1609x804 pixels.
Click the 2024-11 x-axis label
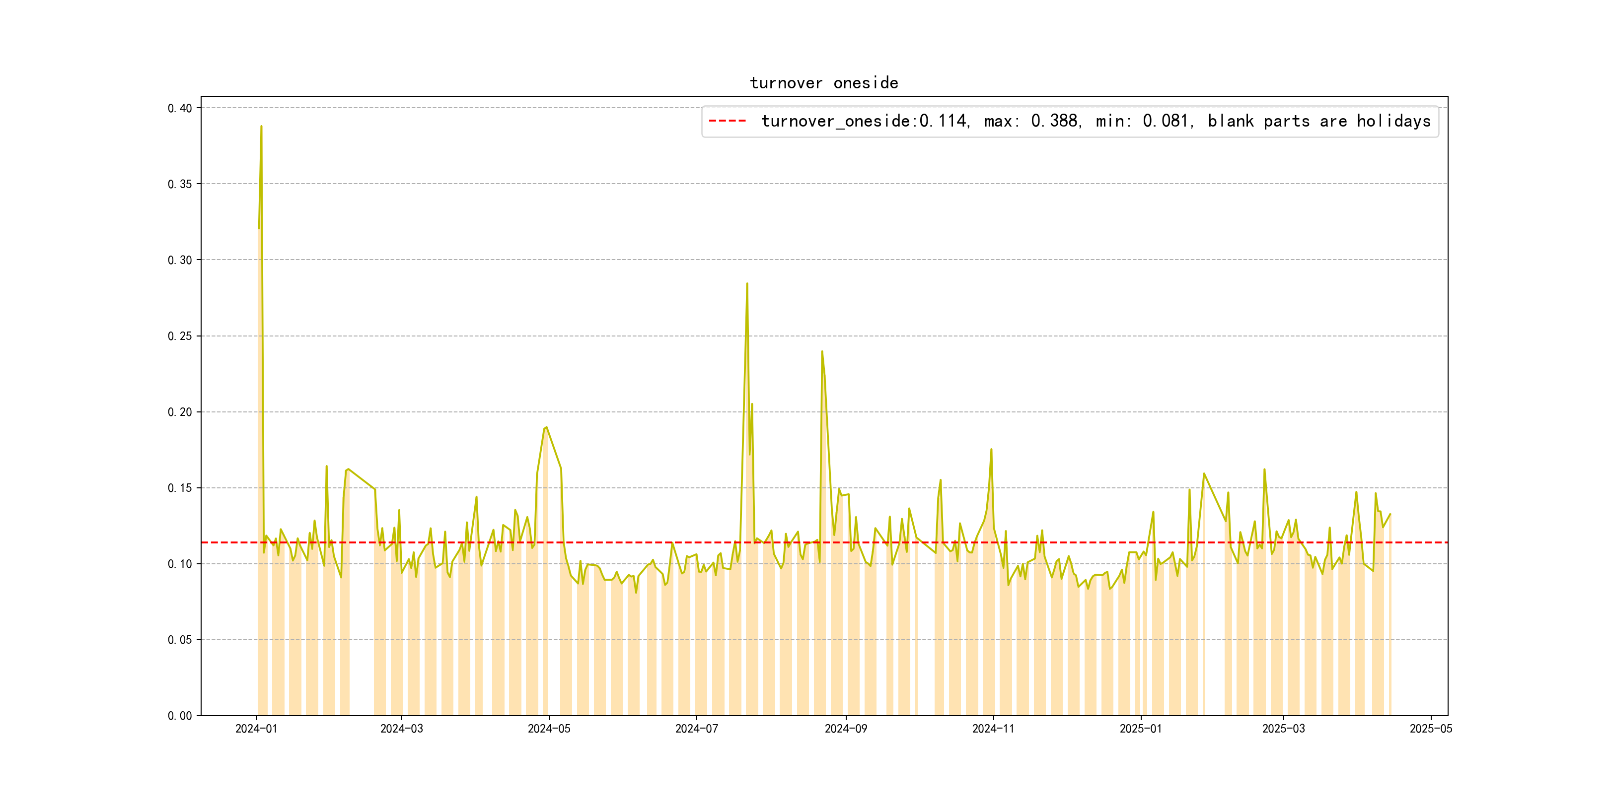coord(993,729)
